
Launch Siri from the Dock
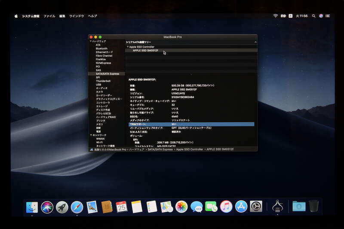pyautogui.click(x=47, y=207)
